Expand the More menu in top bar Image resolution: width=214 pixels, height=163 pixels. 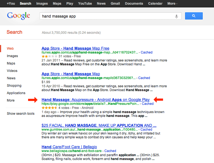pos(172,4)
